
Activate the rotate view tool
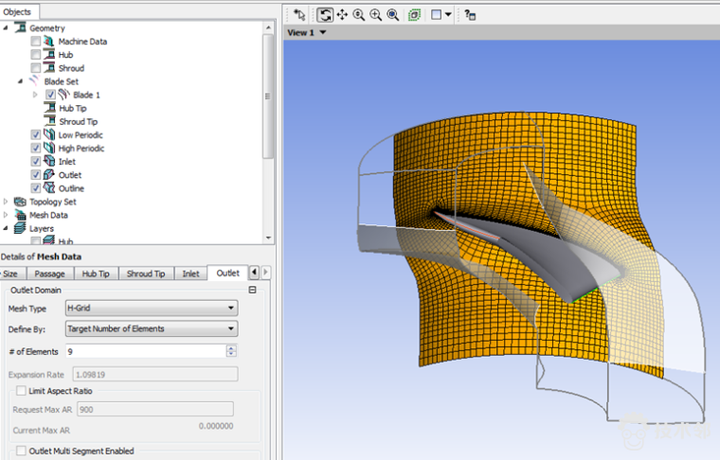pos(325,15)
